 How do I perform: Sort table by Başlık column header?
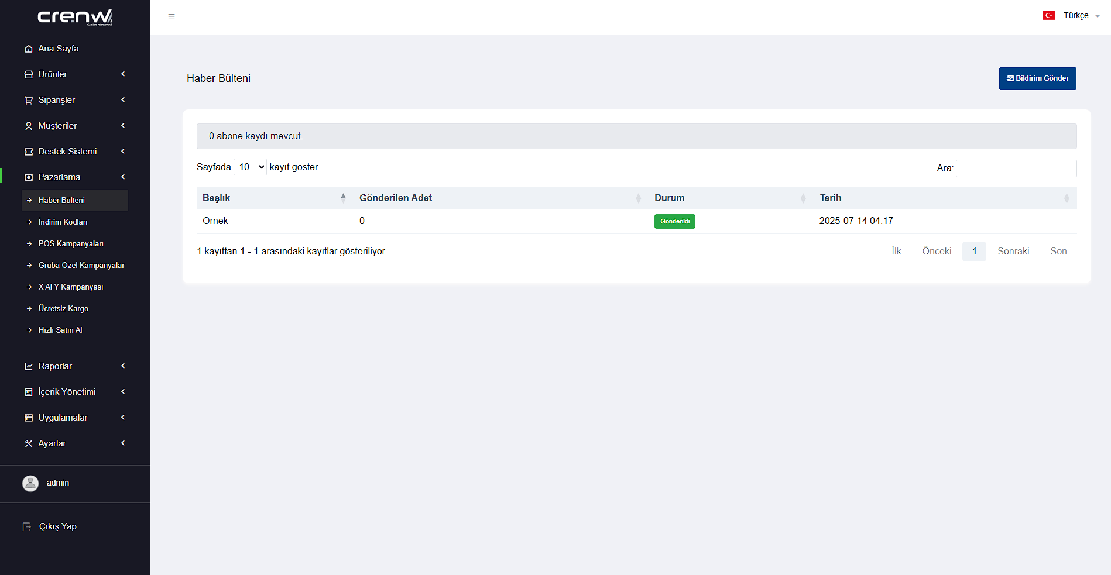[x=217, y=198]
